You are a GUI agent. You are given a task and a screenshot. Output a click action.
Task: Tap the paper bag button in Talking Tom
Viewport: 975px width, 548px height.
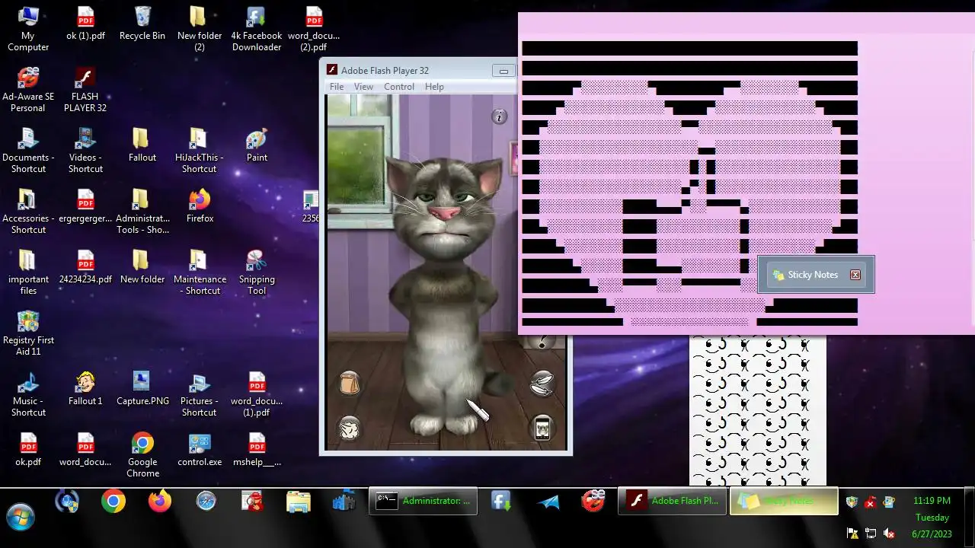[350, 383]
